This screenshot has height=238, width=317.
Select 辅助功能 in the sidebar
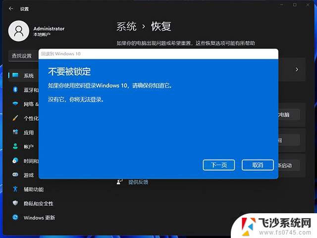(x=34, y=190)
